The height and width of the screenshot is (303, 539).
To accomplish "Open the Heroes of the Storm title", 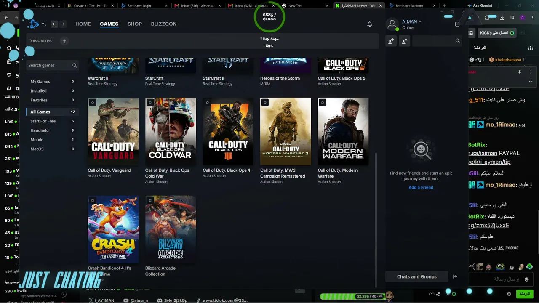I will click(x=280, y=78).
